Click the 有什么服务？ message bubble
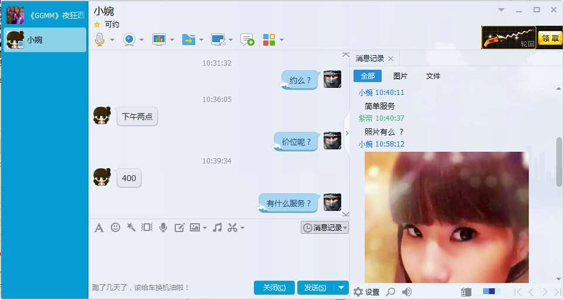The height and width of the screenshot is (300, 564). click(289, 203)
